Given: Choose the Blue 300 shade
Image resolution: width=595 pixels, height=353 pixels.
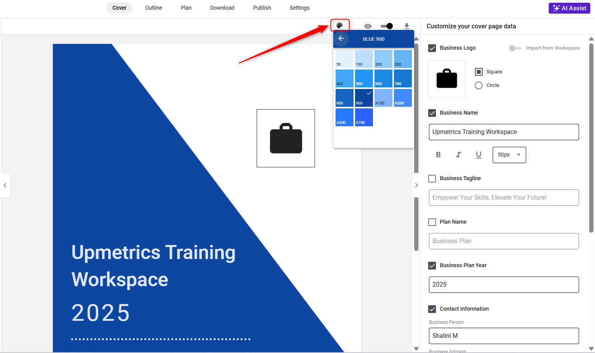Looking at the screenshot, I should click(x=403, y=59).
